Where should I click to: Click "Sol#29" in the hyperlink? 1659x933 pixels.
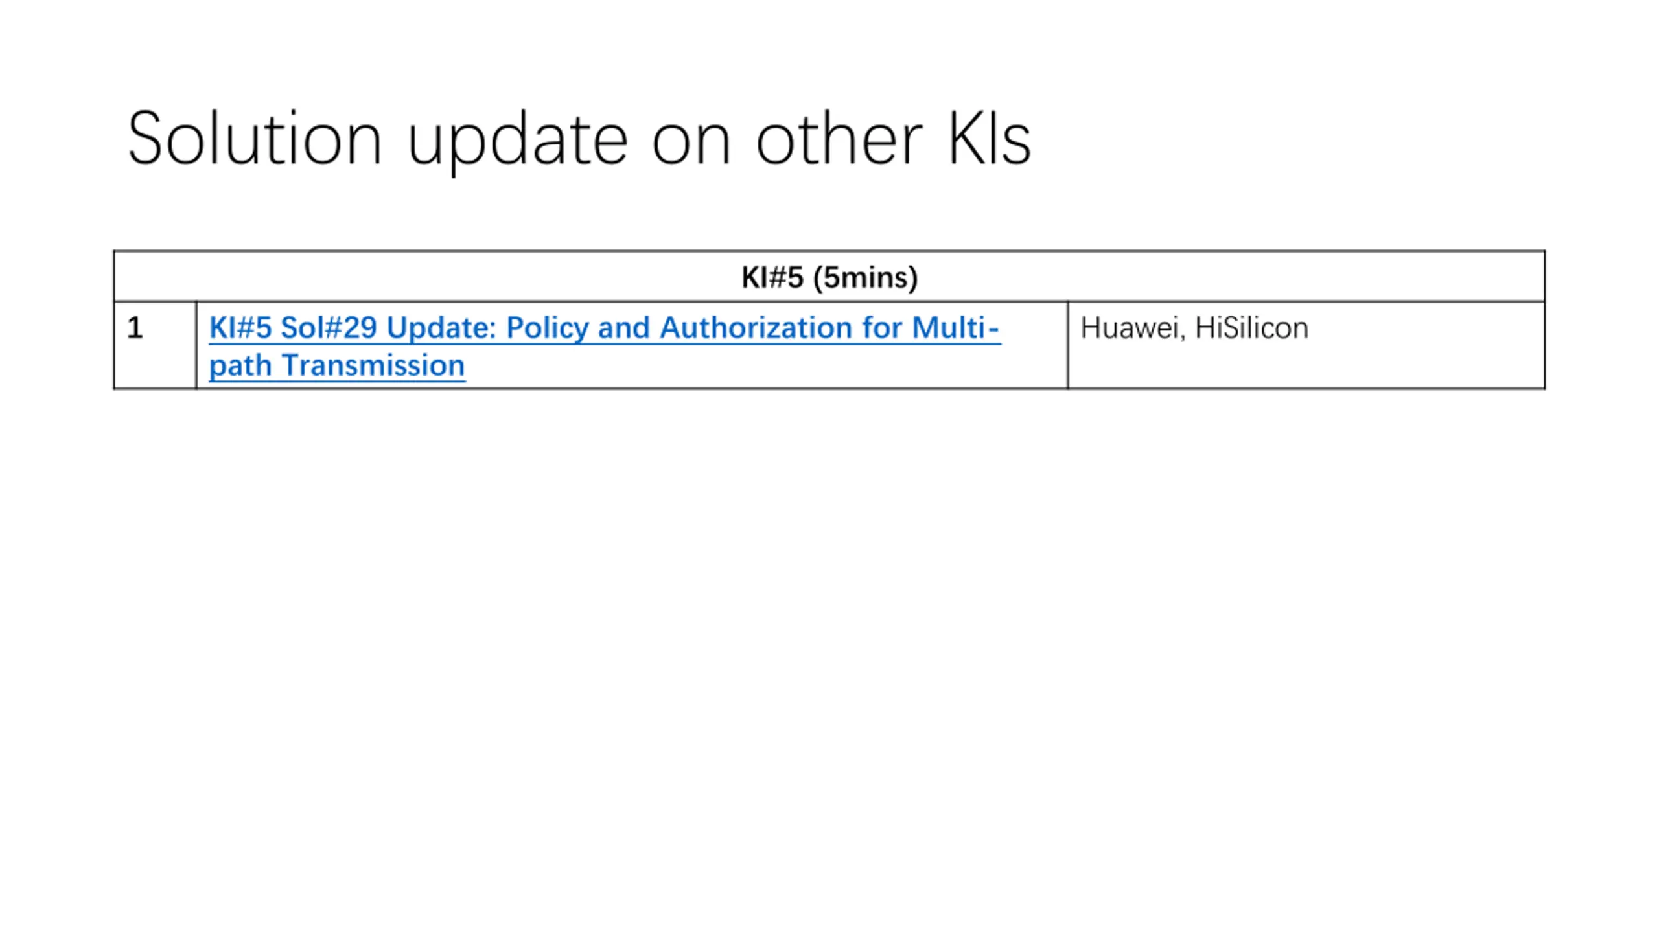point(329,327)
